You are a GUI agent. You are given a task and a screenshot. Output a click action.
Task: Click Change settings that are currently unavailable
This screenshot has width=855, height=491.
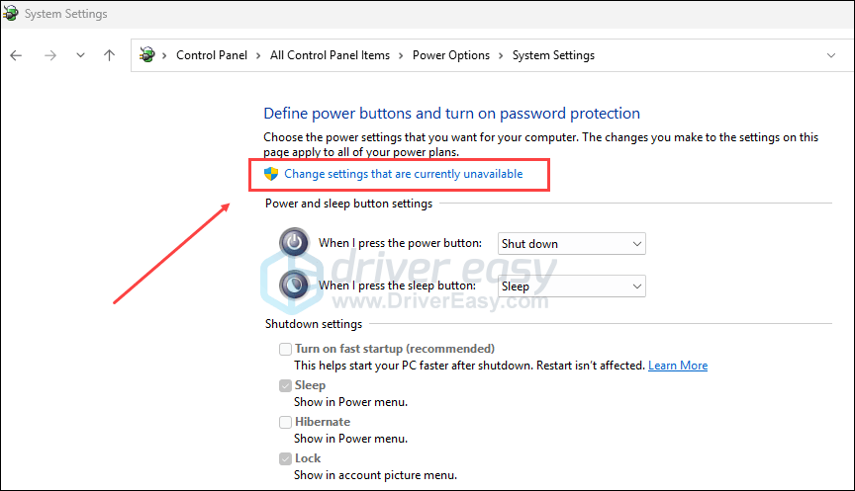(x=403, y=174)
